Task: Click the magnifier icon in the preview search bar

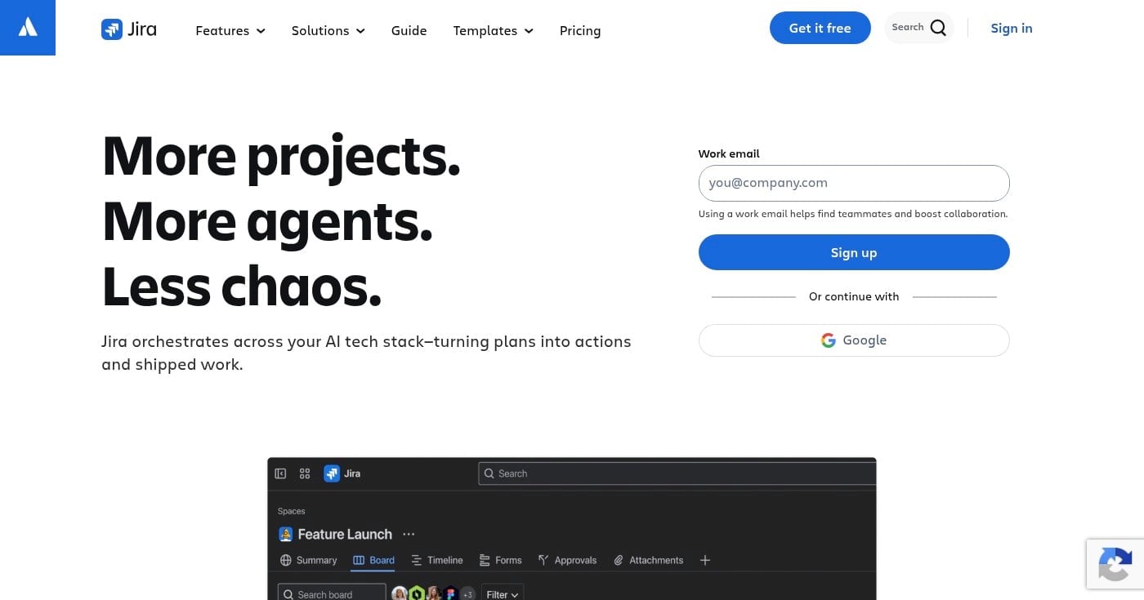Action: (489, 473)
